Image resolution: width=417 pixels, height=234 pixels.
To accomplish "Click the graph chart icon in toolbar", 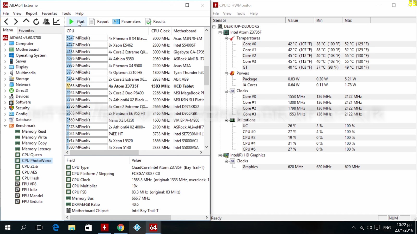I will tap(57, 22).
